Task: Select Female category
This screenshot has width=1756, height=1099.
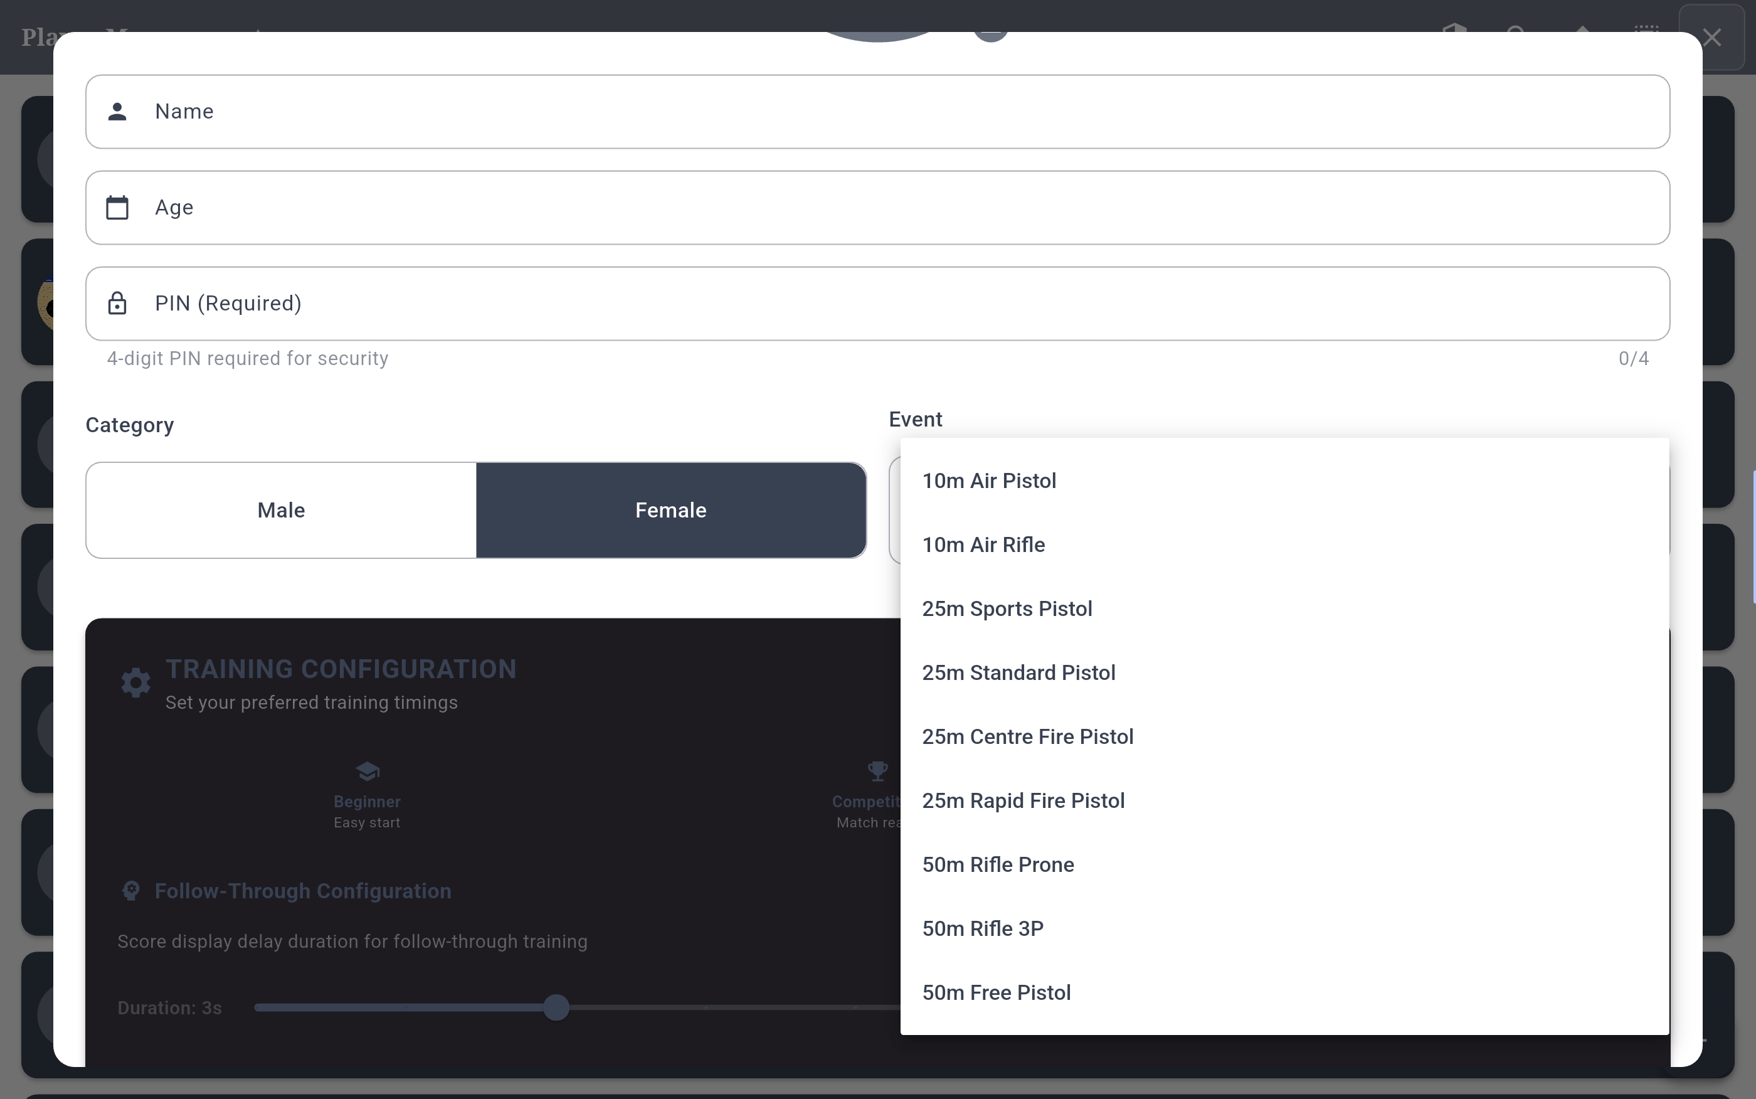Action: tap(670, 510)
